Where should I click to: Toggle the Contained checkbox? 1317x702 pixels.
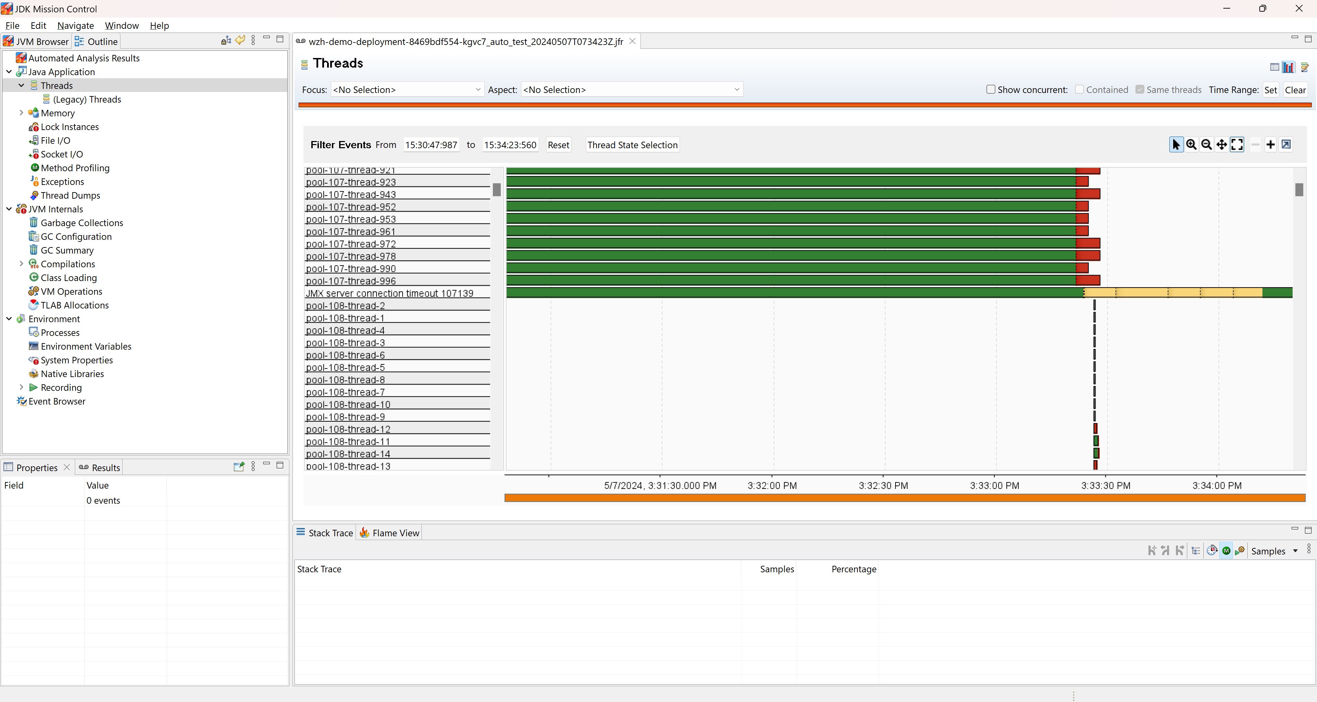1079,90
